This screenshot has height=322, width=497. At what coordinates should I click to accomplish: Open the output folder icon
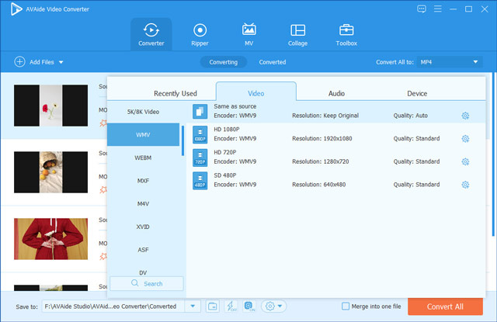(212, 306)
